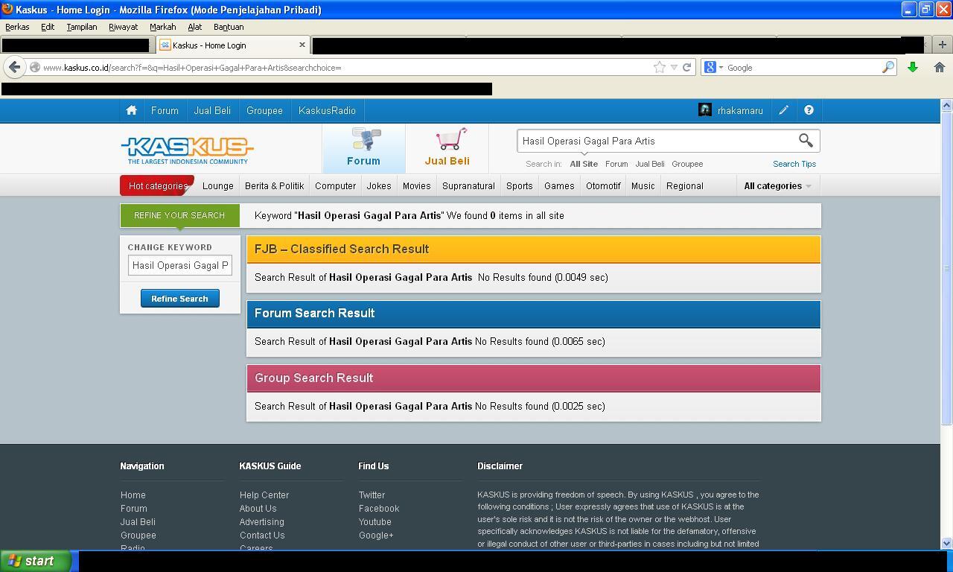Open search engine selector Google dropdown
This screenshot has width=953, height=572.
click(713, 67)
